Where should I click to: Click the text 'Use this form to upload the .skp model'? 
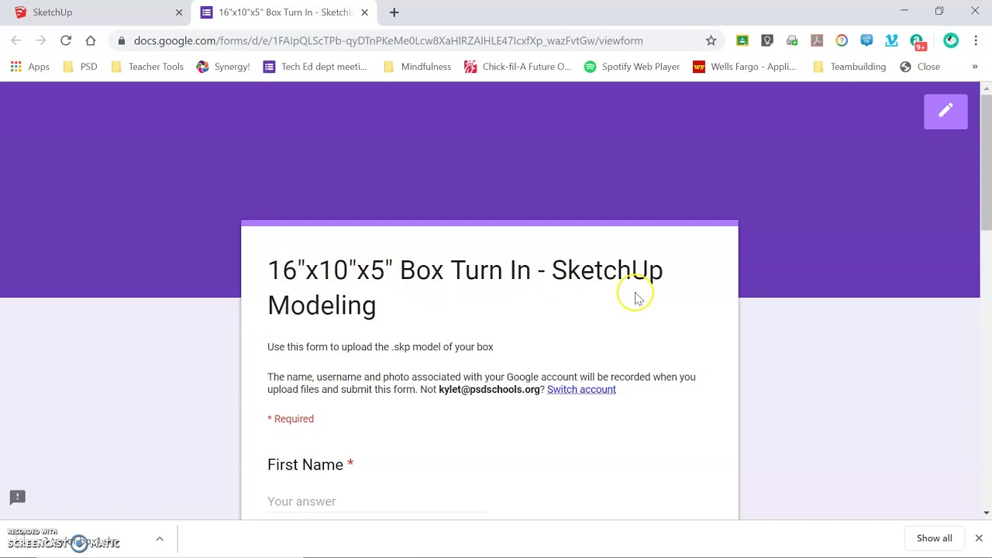coord(381,346)
